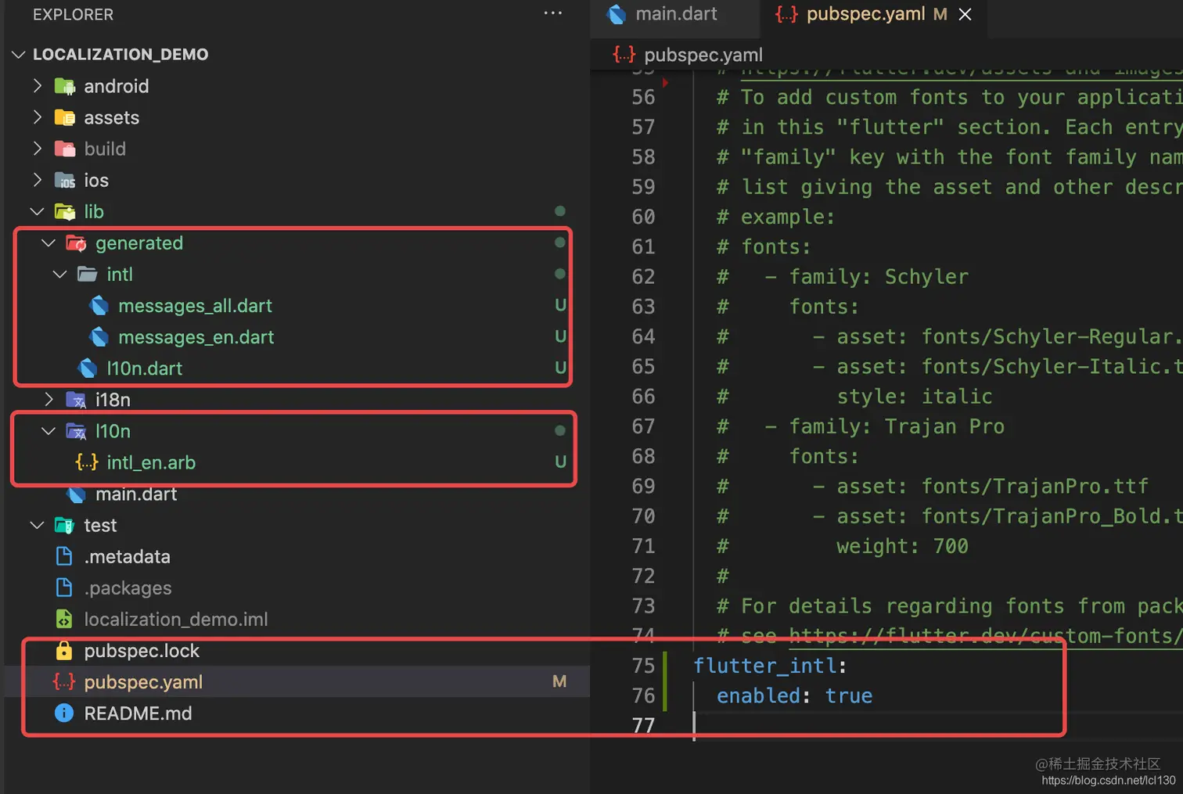
Task: Collapse the intl folder chevron
Action: 60,275
